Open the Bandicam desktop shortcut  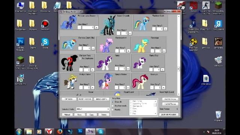45,25
